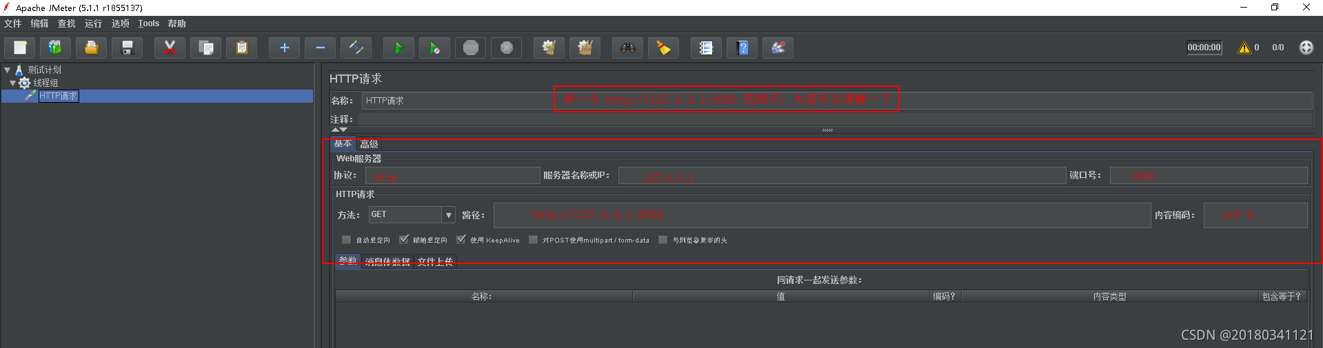Click the 路径 input field

(x=822, y=215)
